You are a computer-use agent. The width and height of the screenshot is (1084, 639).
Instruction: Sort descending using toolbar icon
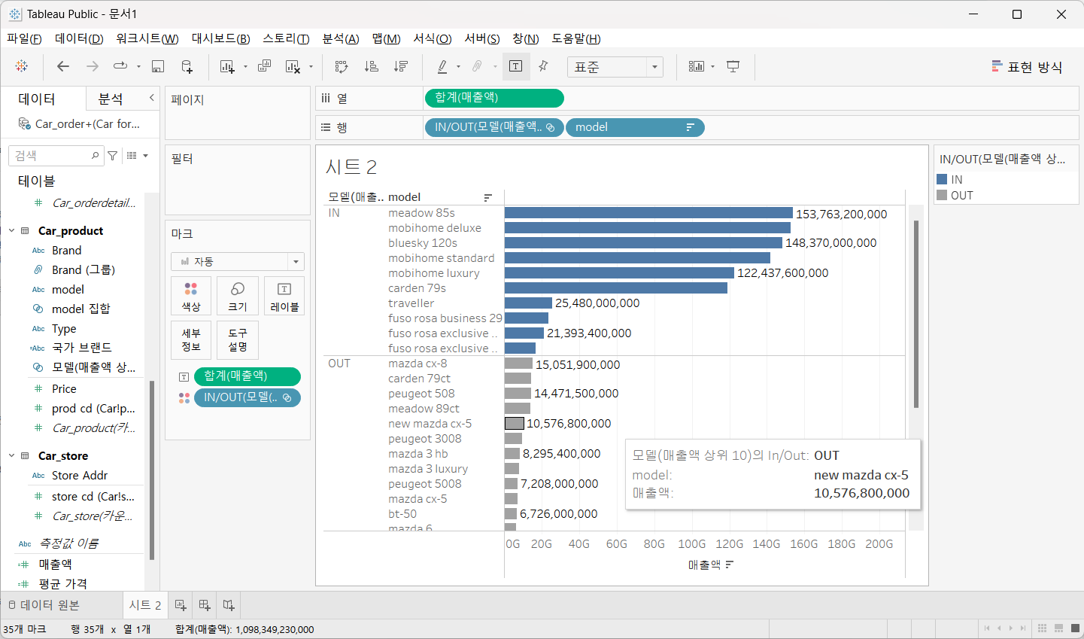pos(401,66)
